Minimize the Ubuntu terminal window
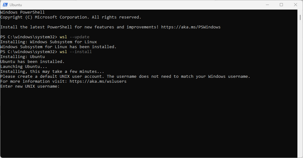The height and width of the screenshot is (158, 303). pos(267,5)
